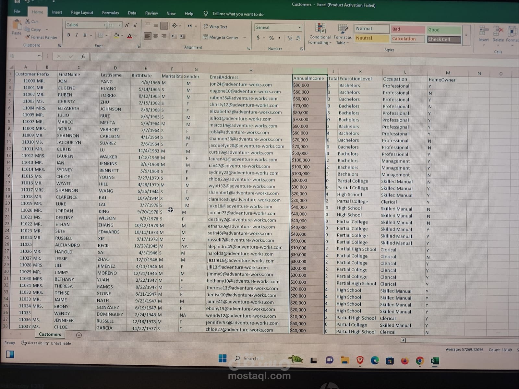Switch to the Review tab
519x389 pixels.
point(151,13)
